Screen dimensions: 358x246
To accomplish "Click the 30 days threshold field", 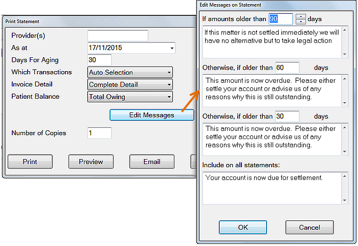I will pyautogui.click(x=287, y=117).
